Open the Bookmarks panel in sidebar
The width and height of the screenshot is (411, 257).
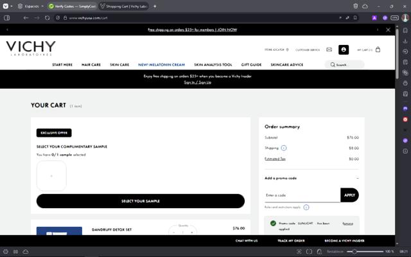(405, 30)
